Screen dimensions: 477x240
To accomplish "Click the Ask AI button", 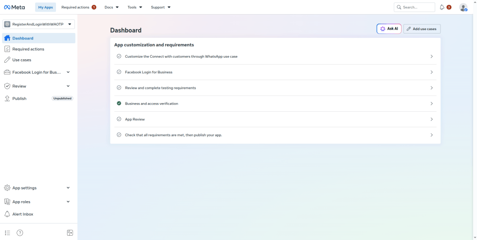I will click(x=389, y=29).
